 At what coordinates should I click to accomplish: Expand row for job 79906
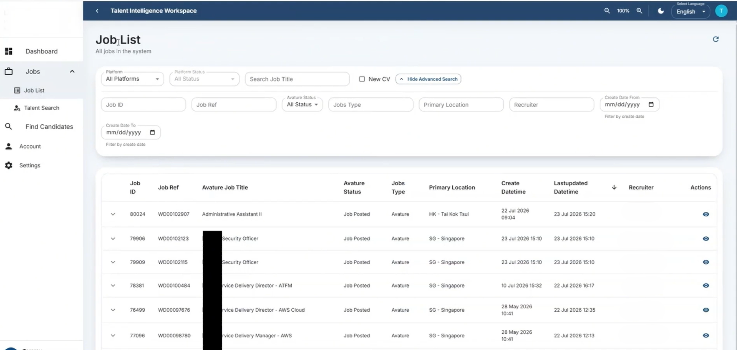coord(113,239)
